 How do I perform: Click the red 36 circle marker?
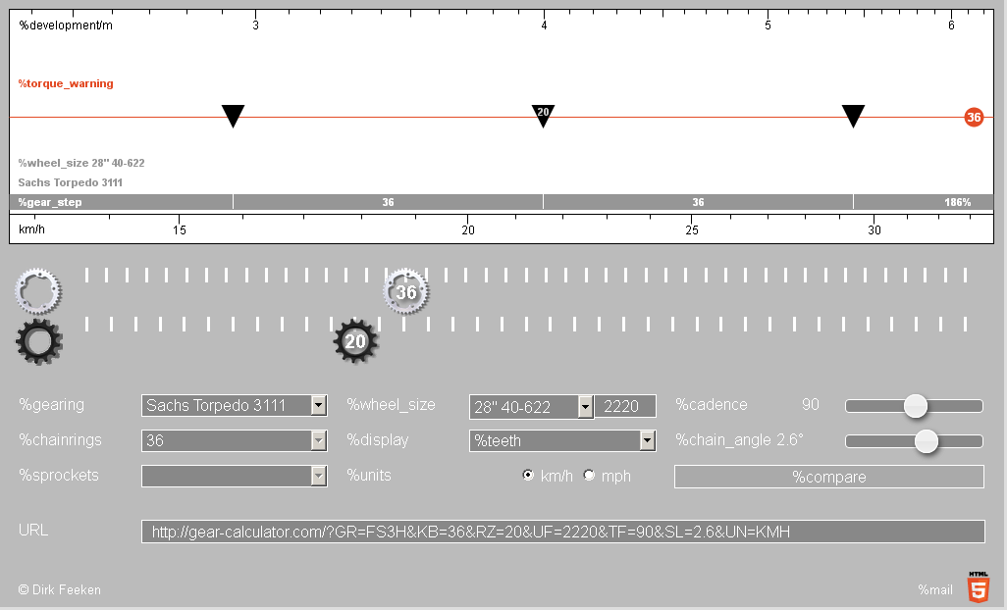point(973,118)
